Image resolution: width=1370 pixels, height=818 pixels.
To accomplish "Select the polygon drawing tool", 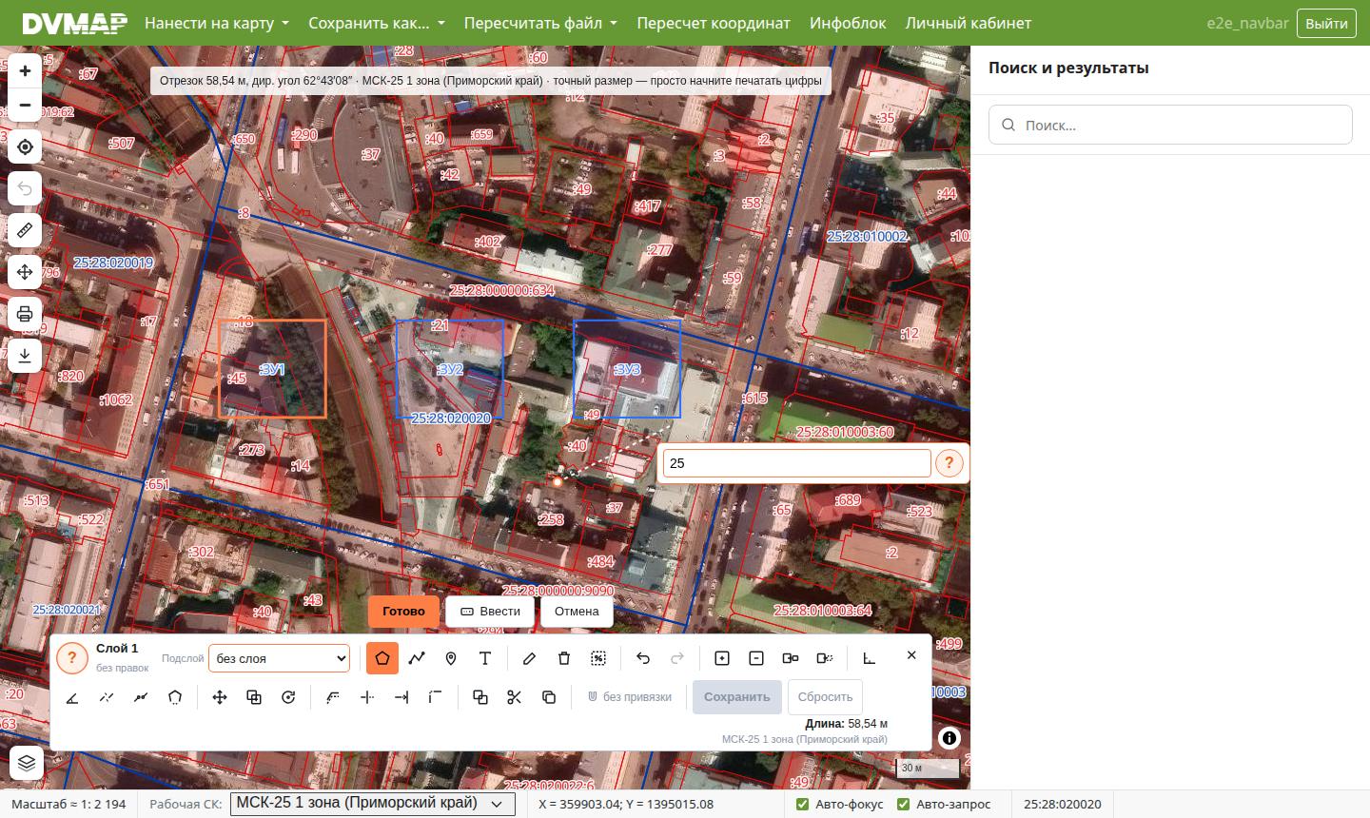I will click(382, 658).
